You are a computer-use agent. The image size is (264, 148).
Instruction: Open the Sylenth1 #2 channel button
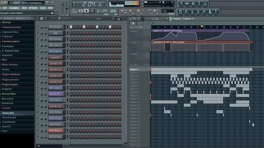click(56, 69)
